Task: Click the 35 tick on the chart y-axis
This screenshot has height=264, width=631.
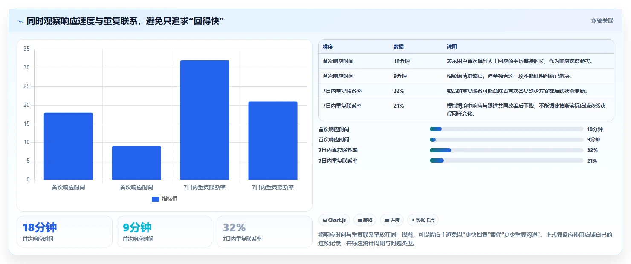Action: (26, 49)
